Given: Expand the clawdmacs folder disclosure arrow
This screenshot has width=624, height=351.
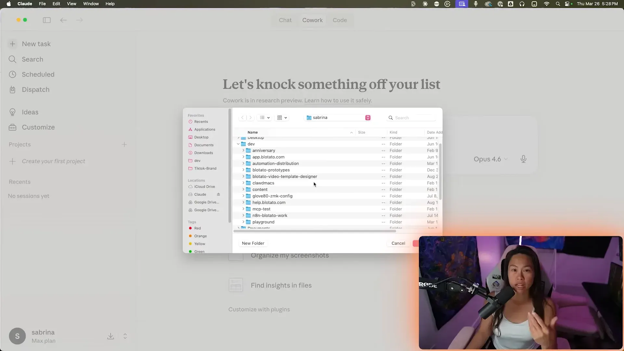Looking at the screenshot, I should (x=243, y=183).
